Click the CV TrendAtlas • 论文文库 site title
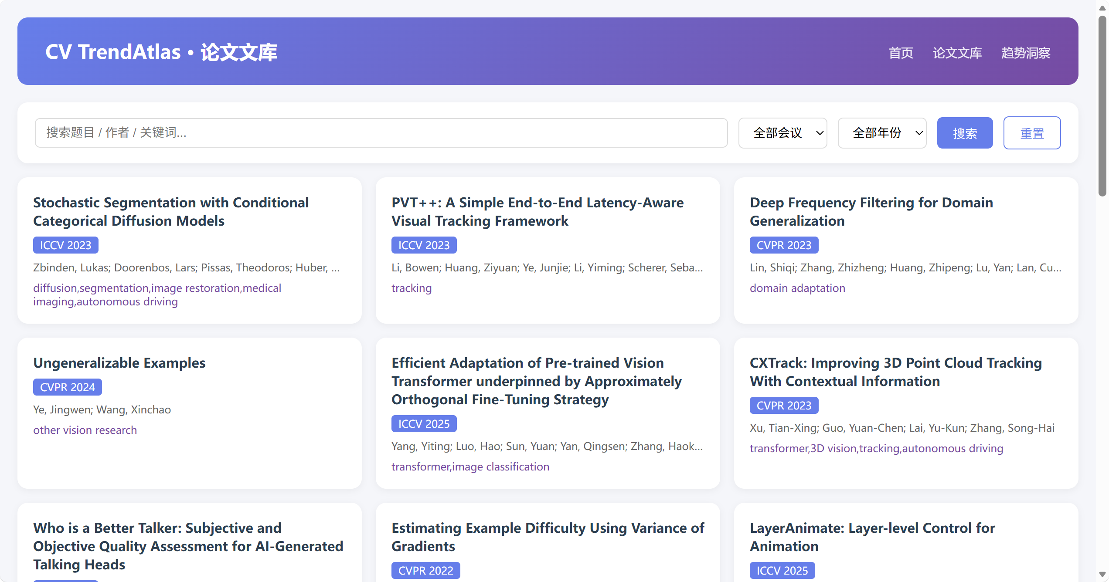 point(161,52)
